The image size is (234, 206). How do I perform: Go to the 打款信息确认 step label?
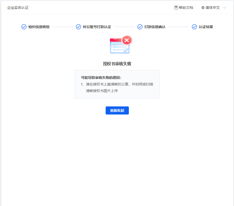155,27
